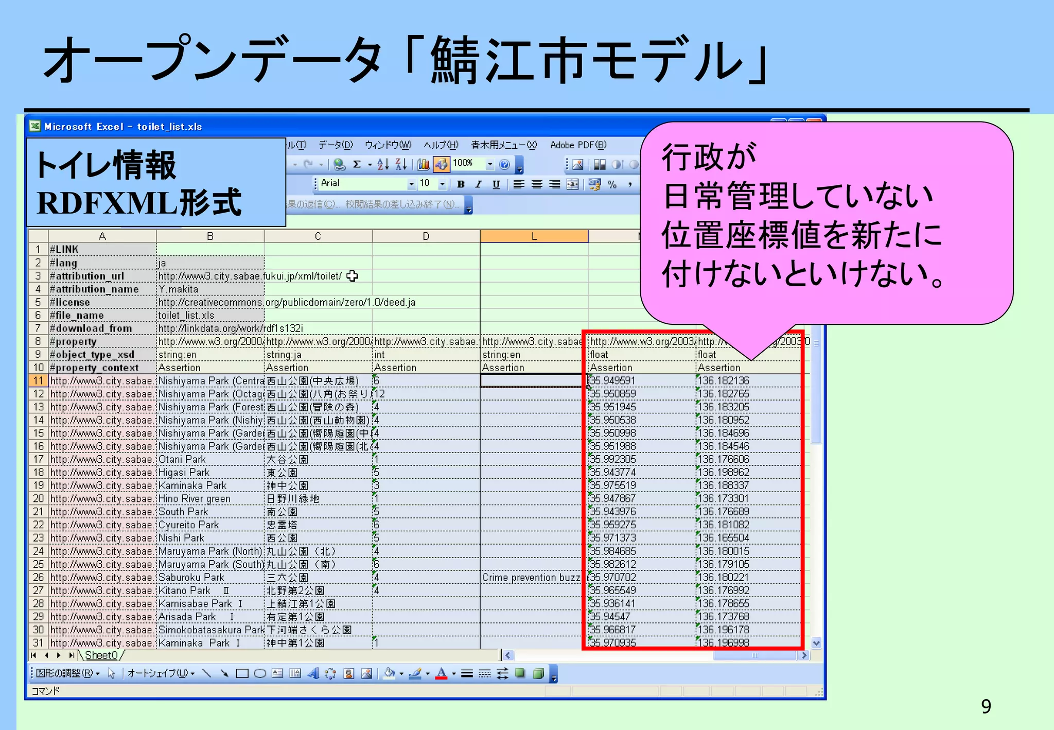Select the Oval drawing tool

pyautogui.click(x=260, y=673)
